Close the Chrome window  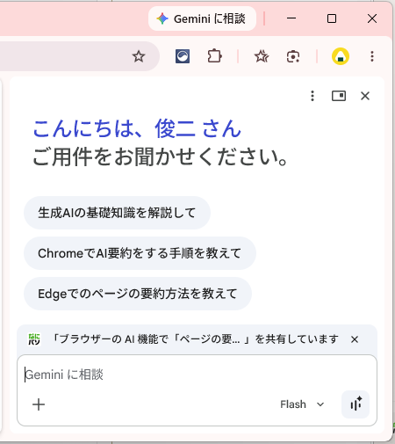click(372, 18)
